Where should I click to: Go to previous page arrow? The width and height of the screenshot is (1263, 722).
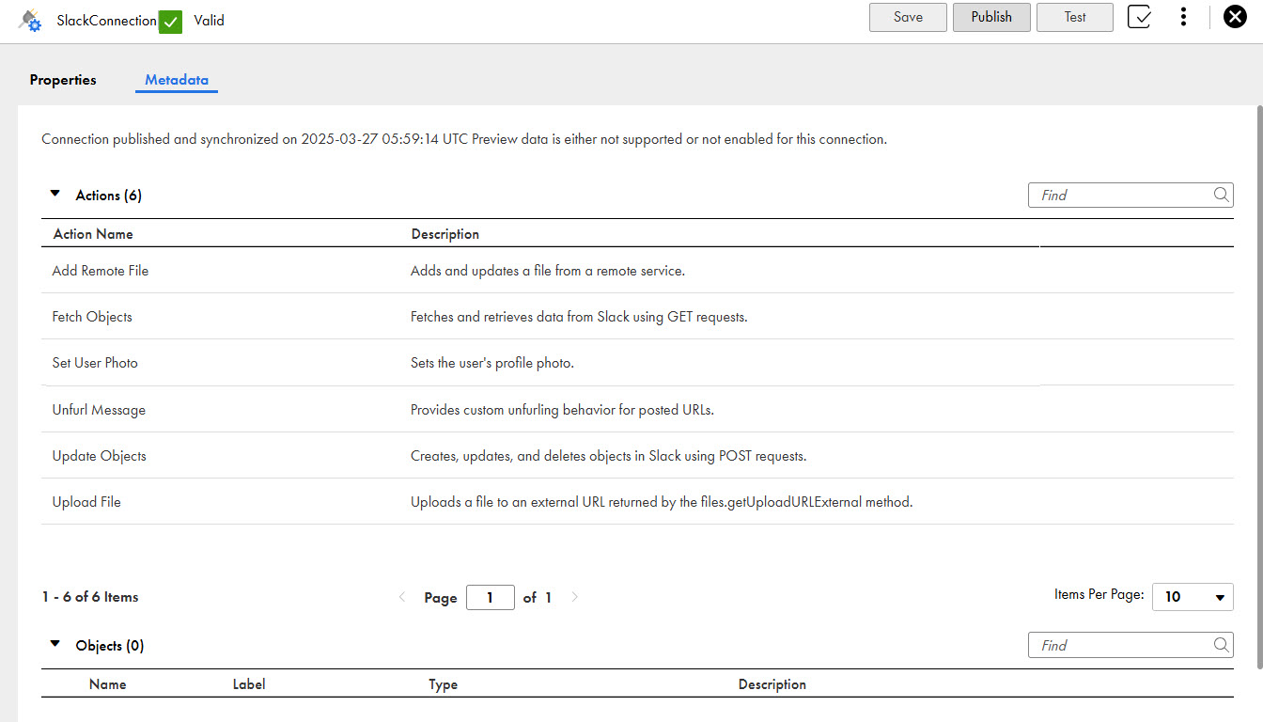click(x=402, y=597)
